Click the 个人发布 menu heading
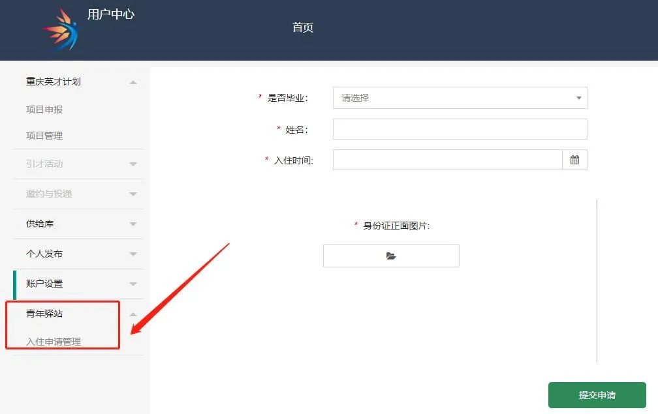658x414 pixels. (x=44, y=254)
